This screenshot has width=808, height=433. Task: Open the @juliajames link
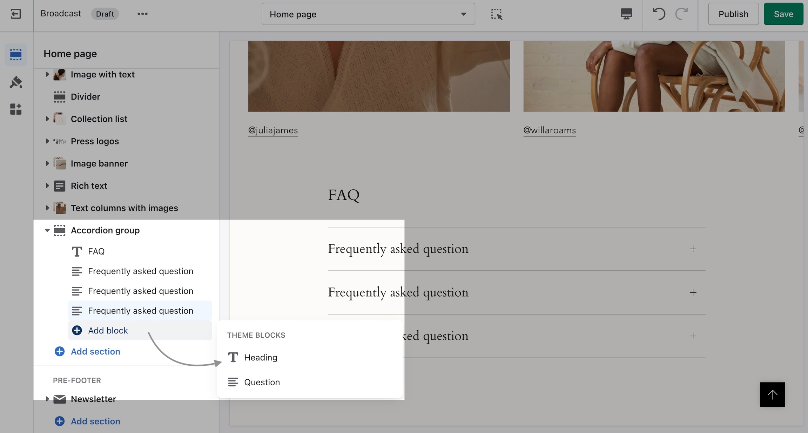coord(273,130)
